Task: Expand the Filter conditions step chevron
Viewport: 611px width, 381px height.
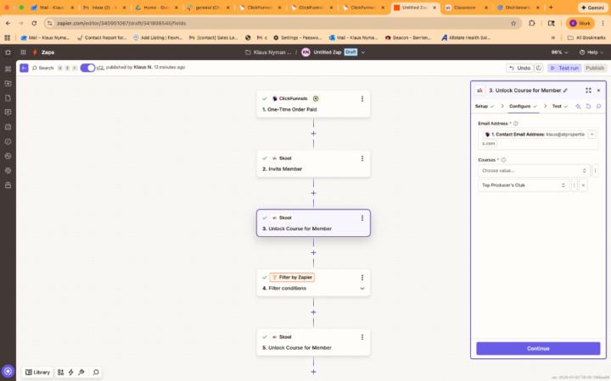Action: coord(362,288)
